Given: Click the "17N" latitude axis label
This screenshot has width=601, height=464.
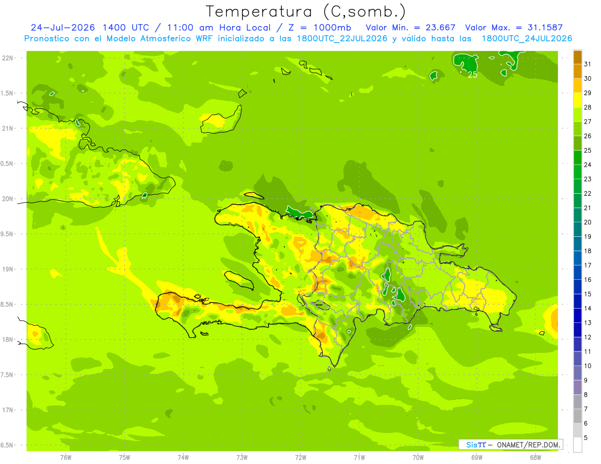Looking at the screenshot, I should coord(8,410).
